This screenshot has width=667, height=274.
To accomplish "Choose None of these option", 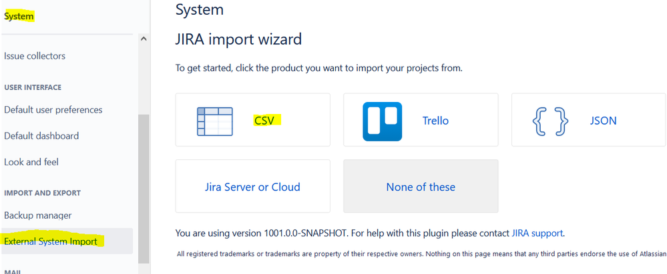I will (421, 186).
